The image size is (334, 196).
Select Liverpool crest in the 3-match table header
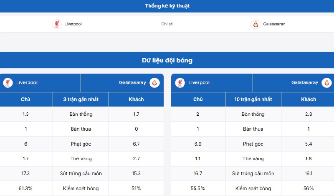tap(8, 83)
